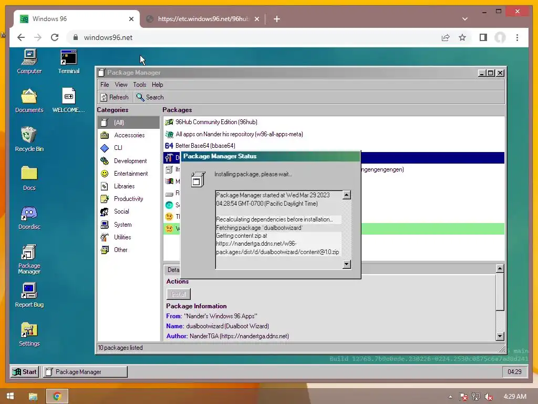Screen dimensions: 538x404
Task: Click the network tray icon
Action: pos(476,397)
